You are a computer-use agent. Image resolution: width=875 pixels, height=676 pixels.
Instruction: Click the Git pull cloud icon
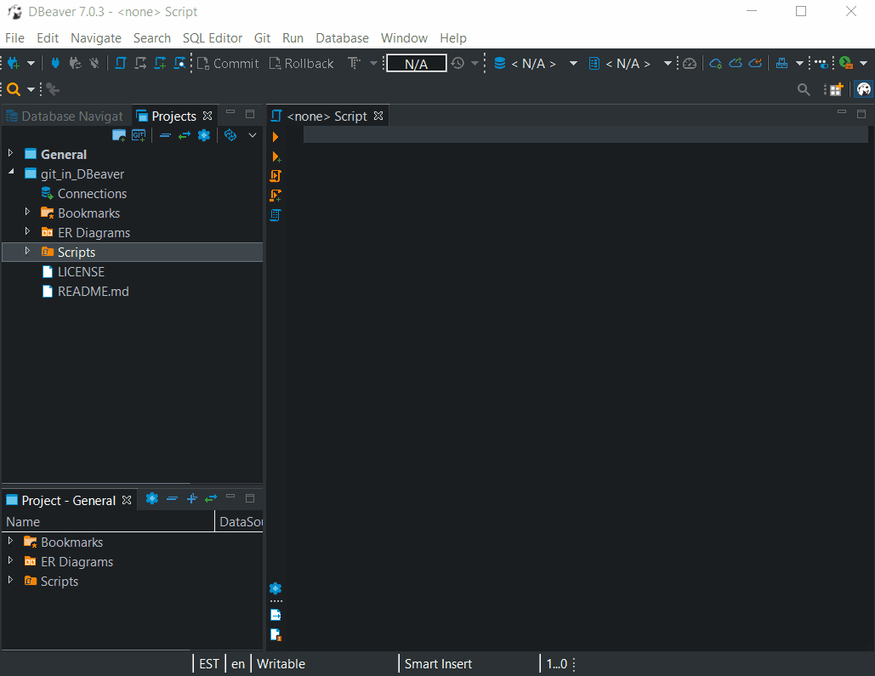point(755,63)
